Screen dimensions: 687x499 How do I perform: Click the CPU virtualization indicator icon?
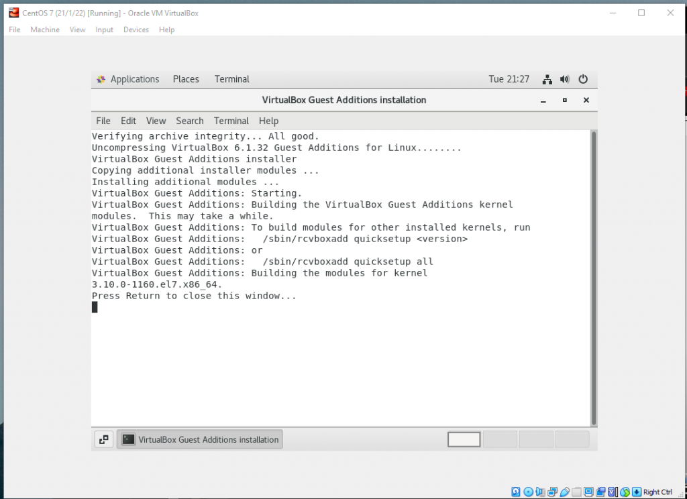(x=613, y=492)
